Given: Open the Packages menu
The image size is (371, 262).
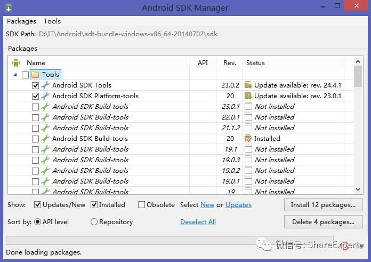Looking at the screenshot, I should tap(21, 21).
